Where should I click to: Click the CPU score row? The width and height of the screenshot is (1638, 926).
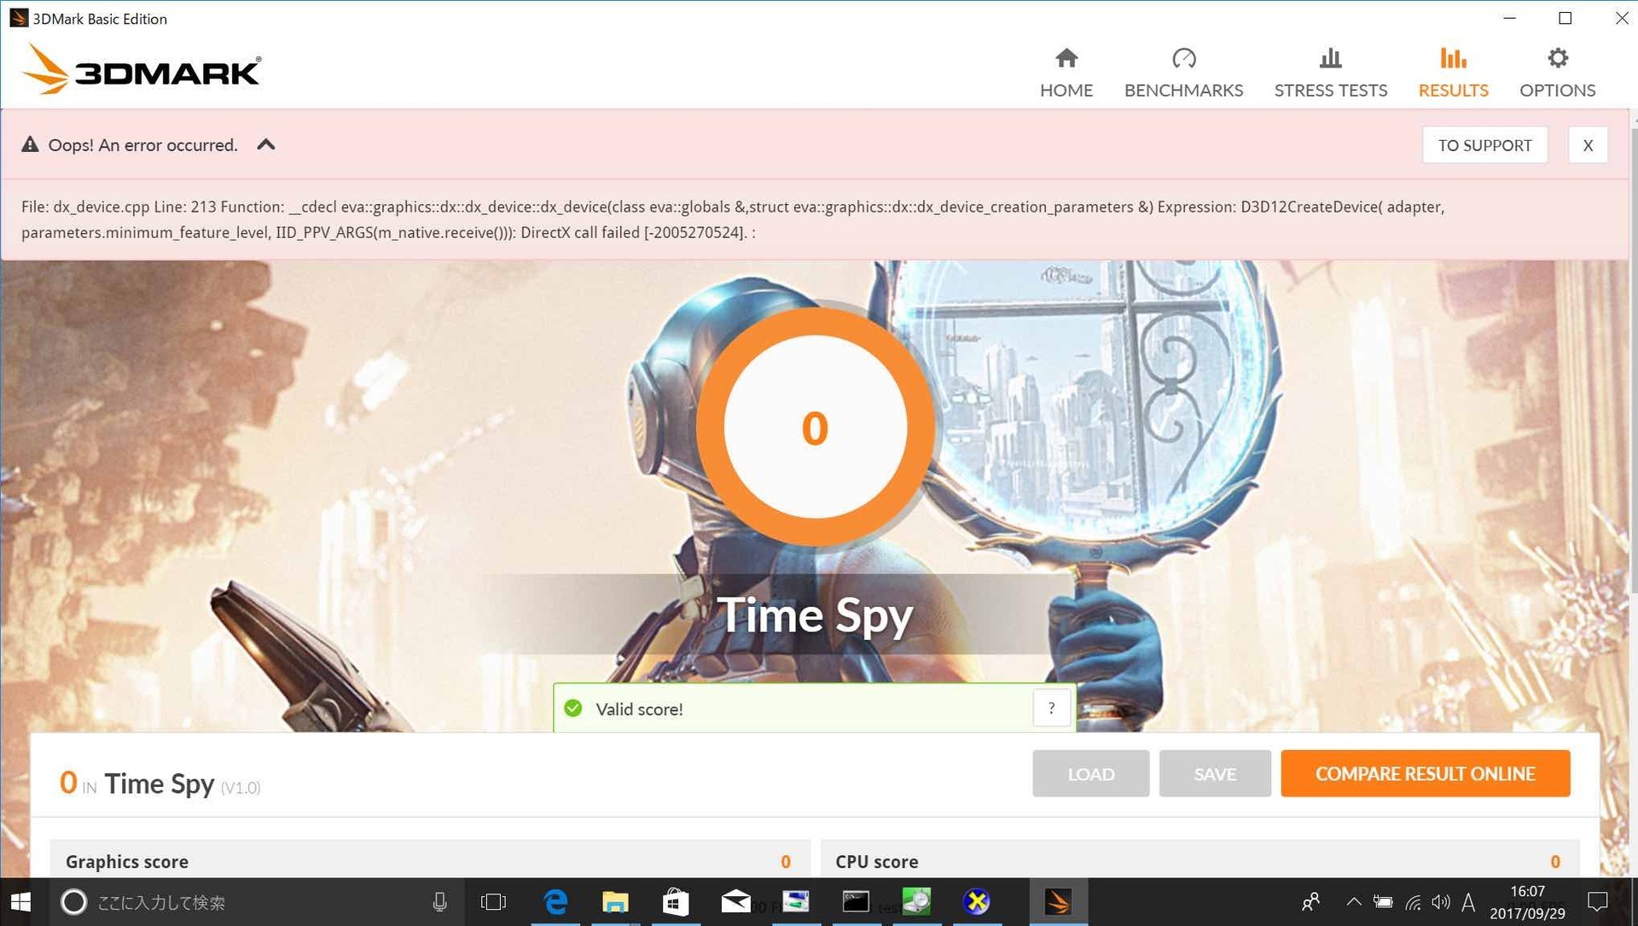tap(1199, 860)
